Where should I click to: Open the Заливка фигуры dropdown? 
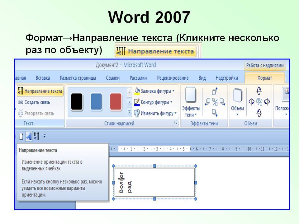coord(154,91)
